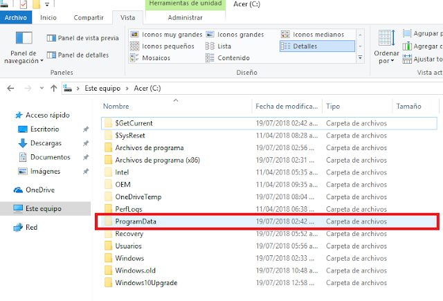Toggle the Panel de vista previa
This screenshot has height=301, width=443.
click(x=83, y=38)
